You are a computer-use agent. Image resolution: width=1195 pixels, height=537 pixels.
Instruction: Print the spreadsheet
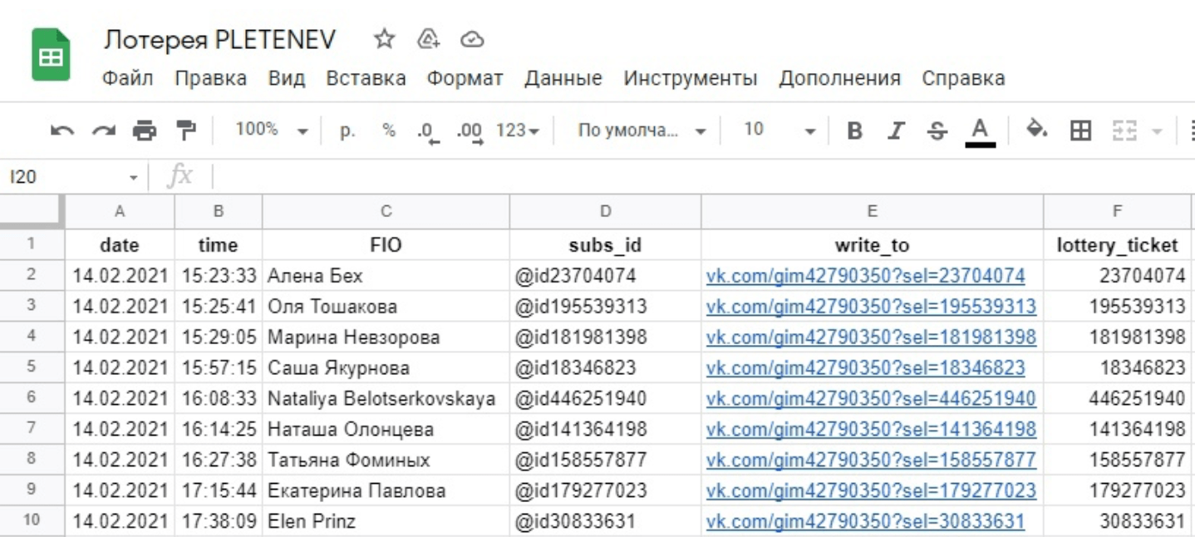point(145,131)
